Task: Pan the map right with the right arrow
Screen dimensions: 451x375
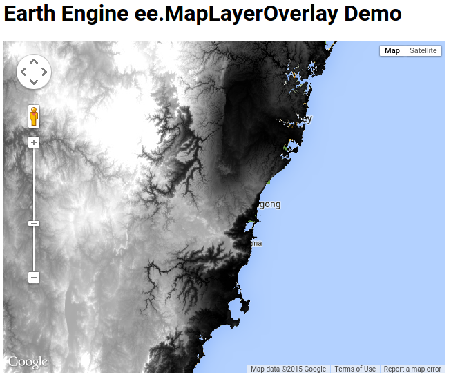Action: (44, 72)
